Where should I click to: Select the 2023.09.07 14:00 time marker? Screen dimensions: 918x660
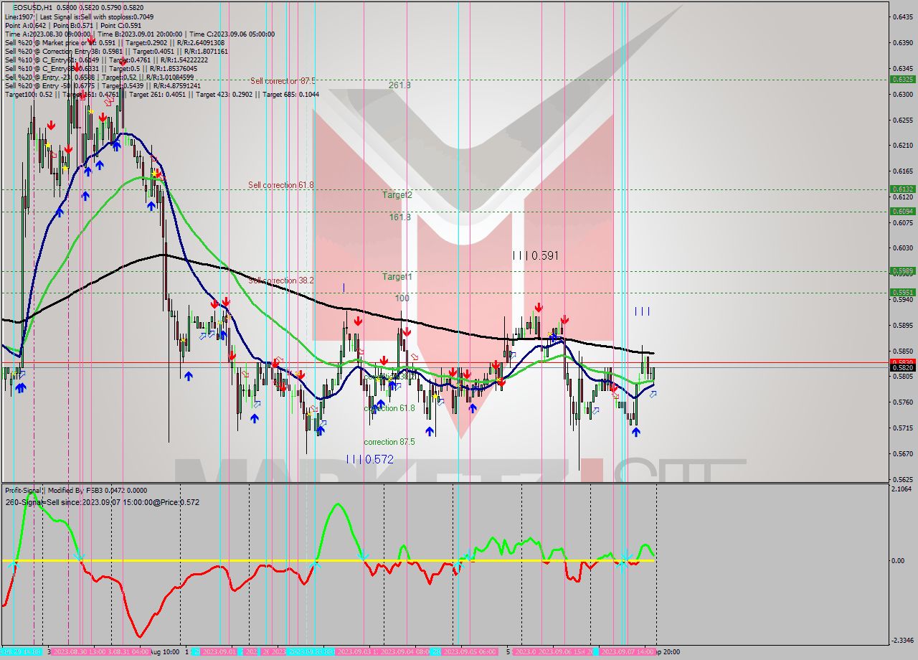628,652
